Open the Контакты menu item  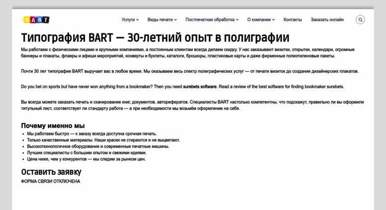click(293, 20)
